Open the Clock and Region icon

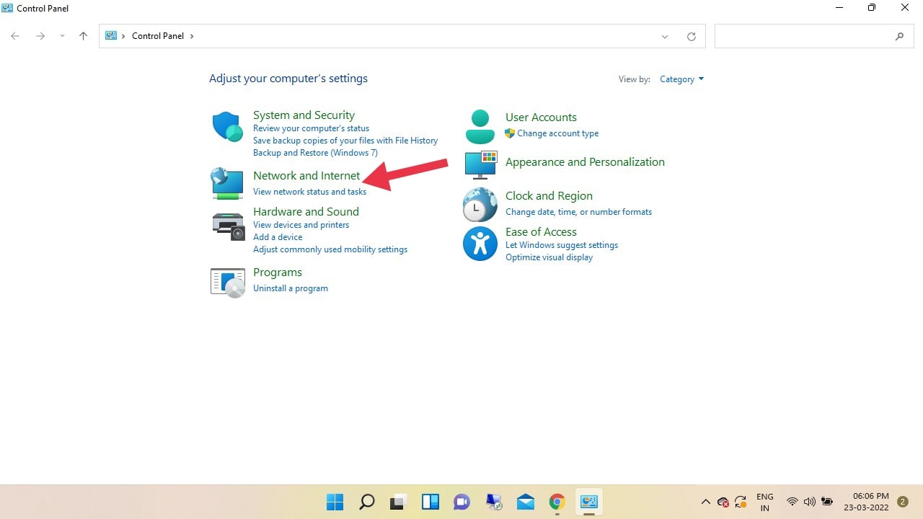coord(480,205)
